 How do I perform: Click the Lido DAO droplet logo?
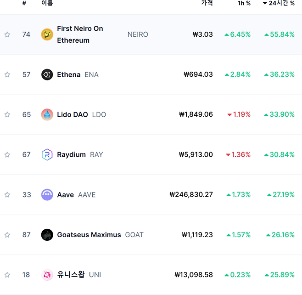[47, 114]
